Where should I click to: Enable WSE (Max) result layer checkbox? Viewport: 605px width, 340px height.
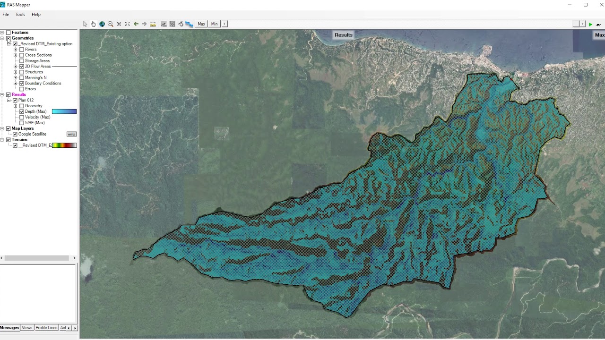click(21, 123)
